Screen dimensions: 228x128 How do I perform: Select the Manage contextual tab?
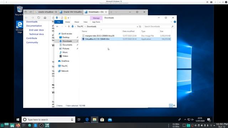[x=96, y=18]
